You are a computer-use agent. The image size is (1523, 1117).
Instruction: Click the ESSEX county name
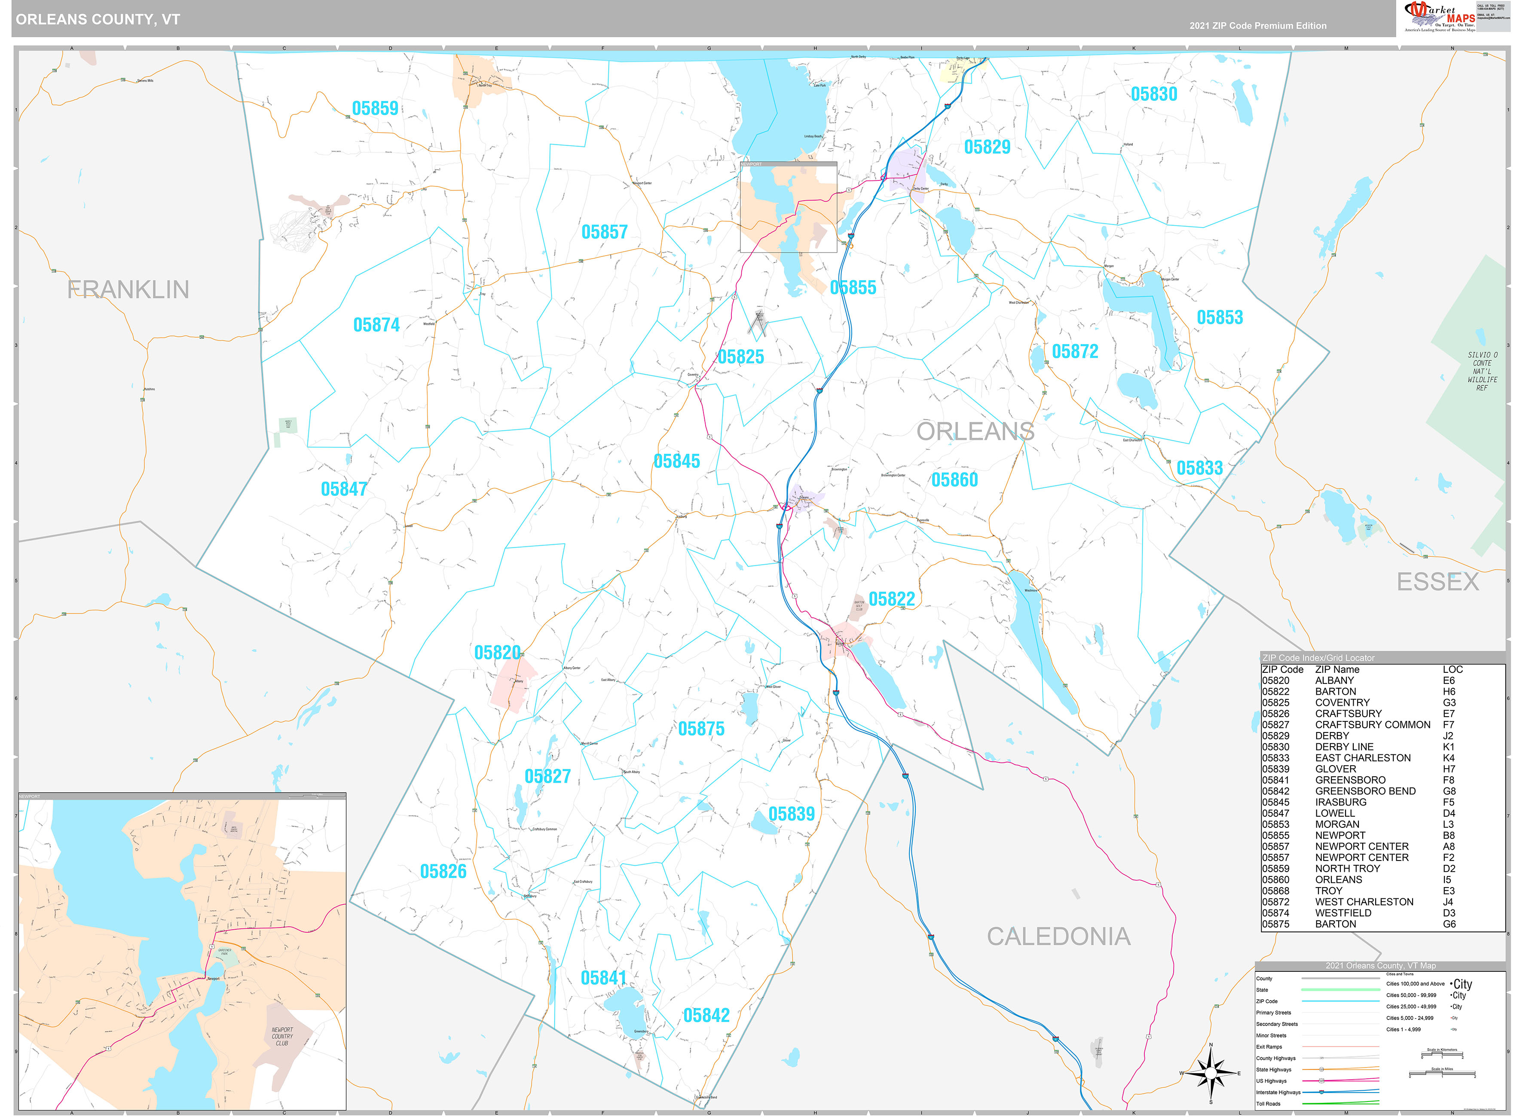click(1438, 582)
